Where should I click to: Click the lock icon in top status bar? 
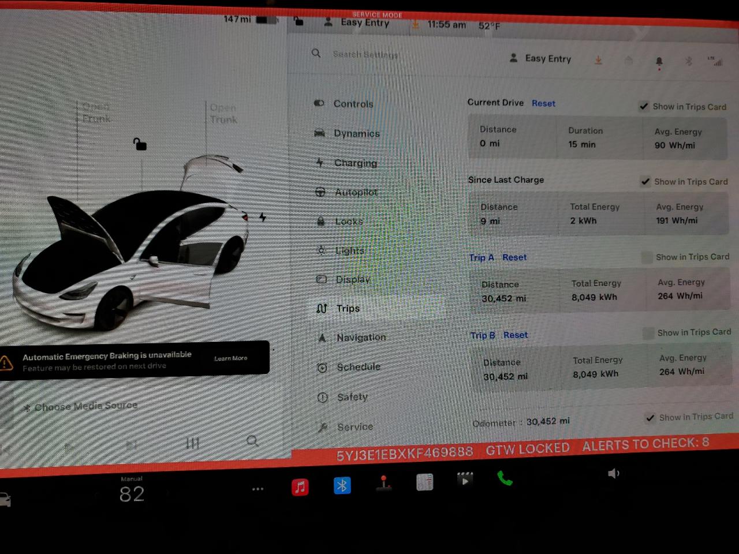pyautogui.click(x=298, y=21)
